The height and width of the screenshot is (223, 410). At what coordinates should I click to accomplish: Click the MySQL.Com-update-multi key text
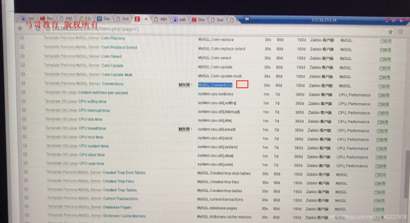pyautogui.click(x=220, y=76)
